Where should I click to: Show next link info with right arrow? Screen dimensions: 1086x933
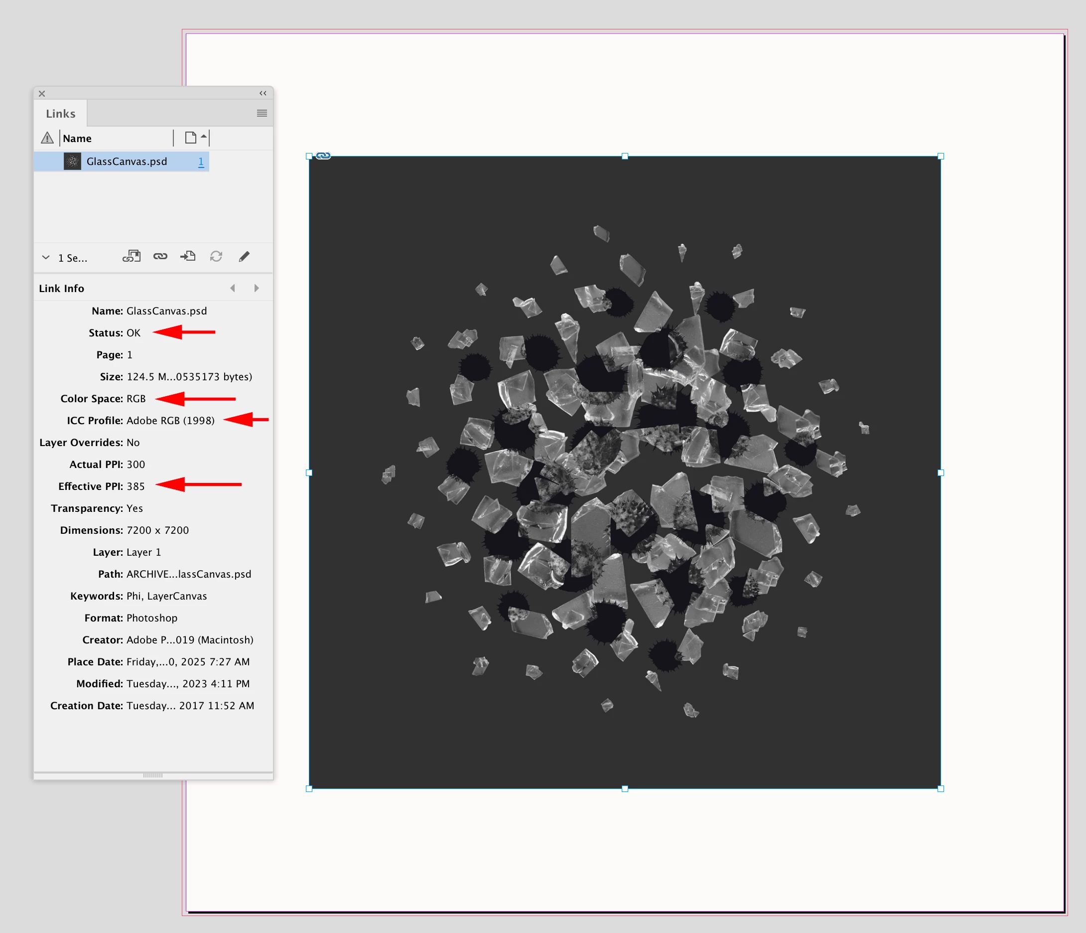tap(256, 288)
